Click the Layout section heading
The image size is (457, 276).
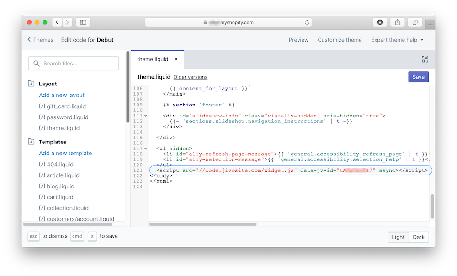[x=48, y=84]
